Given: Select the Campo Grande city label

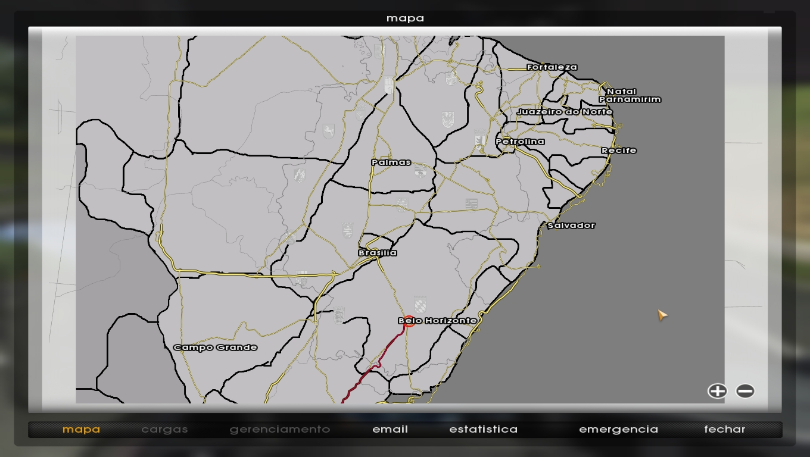Looking at the screenshot, I should point(215,348).
